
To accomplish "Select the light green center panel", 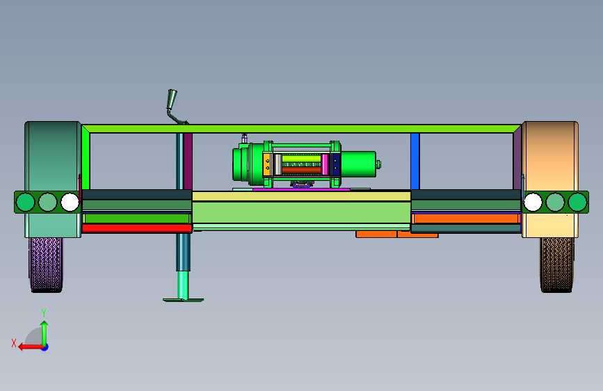I will click(x=301, y=212).
